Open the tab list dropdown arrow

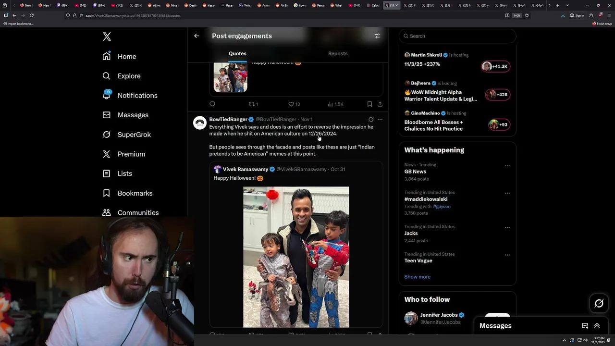(567, 5)
